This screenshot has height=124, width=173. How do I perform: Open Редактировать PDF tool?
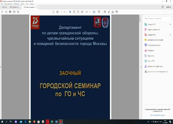tap(153, 30)
